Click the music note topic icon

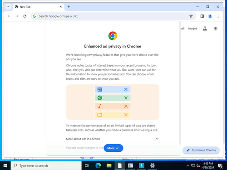tap(100, 107)
